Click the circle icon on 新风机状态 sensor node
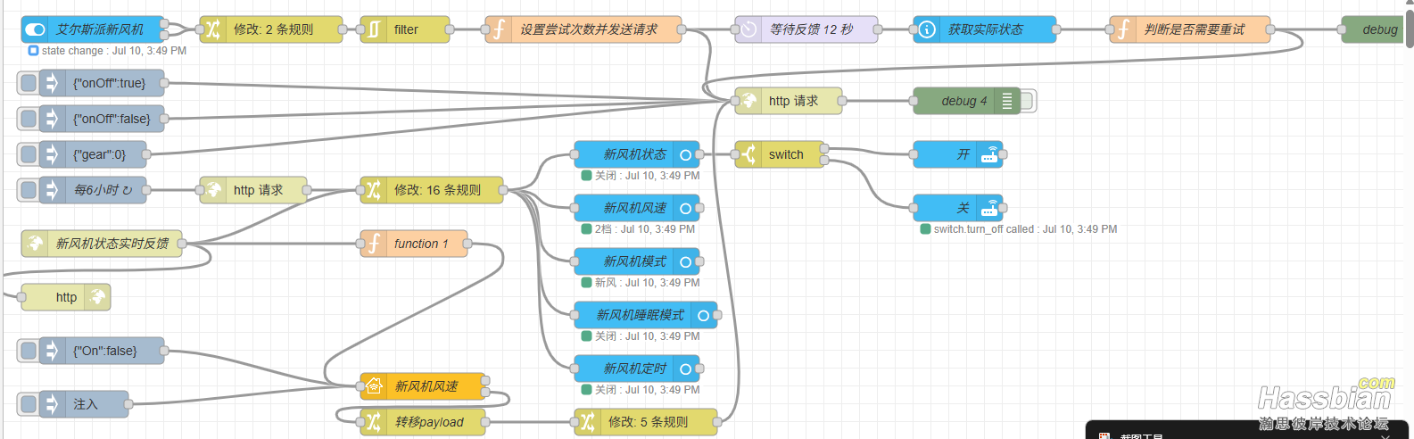The image size is (1414, 439). (x=686, y=154)
